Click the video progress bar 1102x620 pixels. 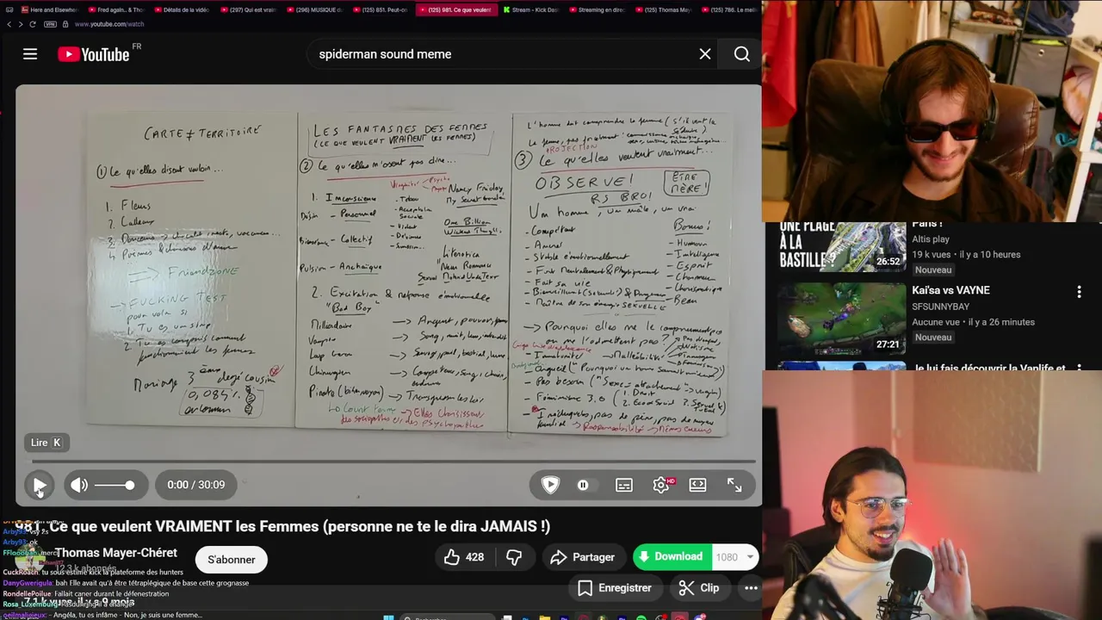coord(393,462)
